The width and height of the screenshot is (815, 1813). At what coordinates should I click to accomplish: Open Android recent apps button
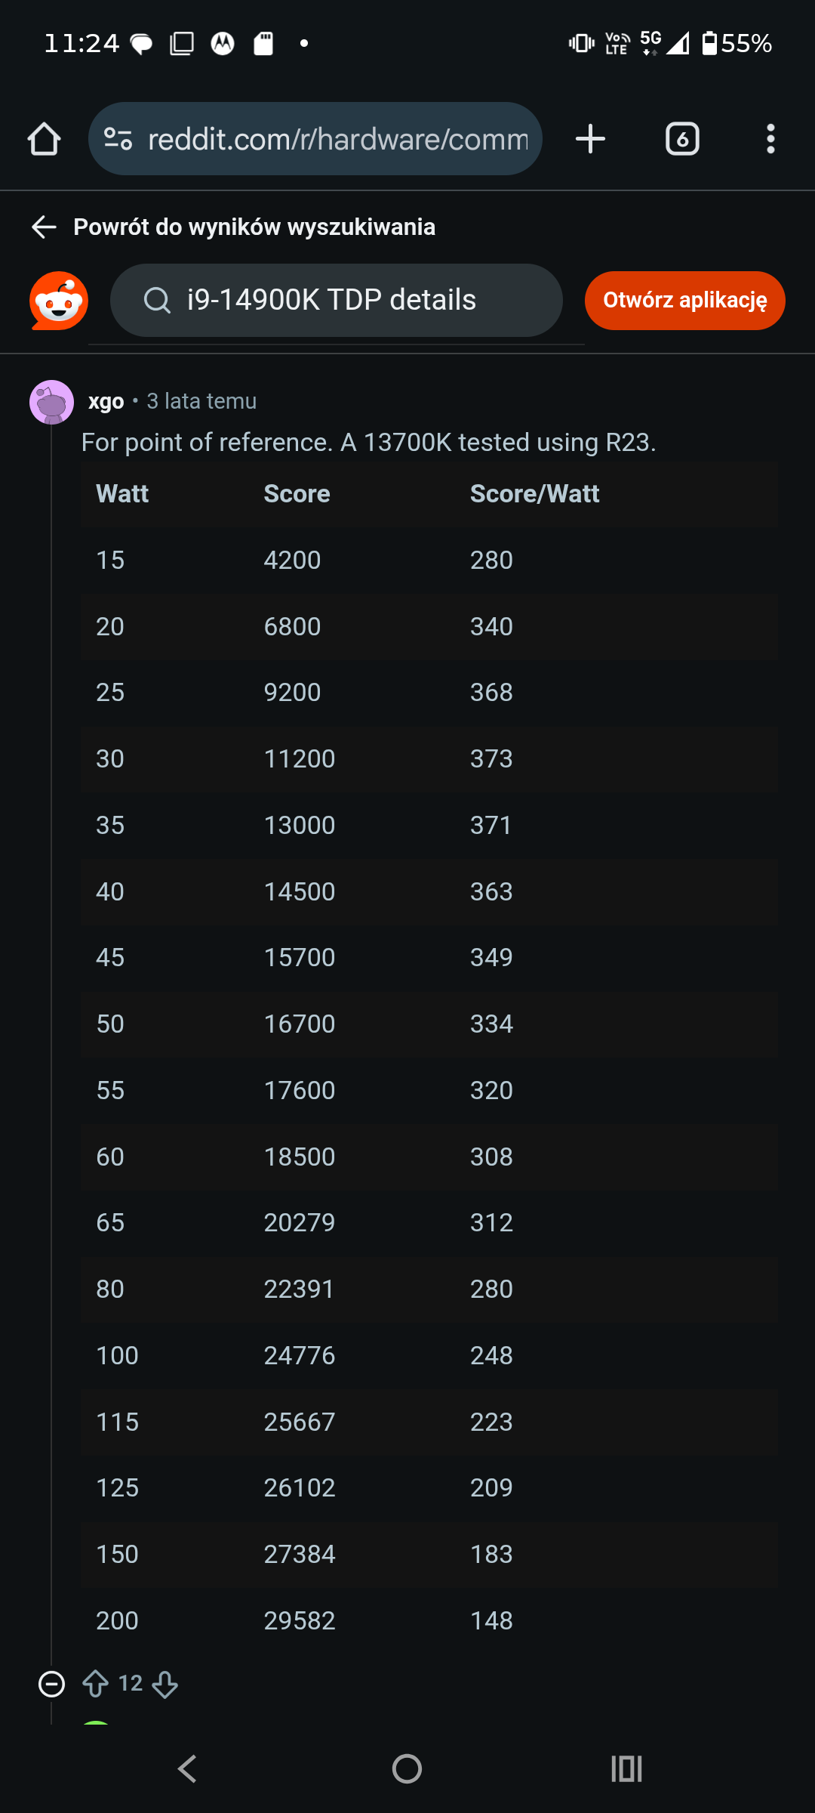pyautogui.click(x=626, y=1768)
